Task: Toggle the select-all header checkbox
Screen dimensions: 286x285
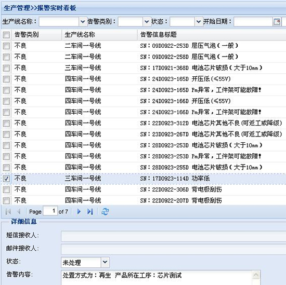Action: click(x=6, y=35)
